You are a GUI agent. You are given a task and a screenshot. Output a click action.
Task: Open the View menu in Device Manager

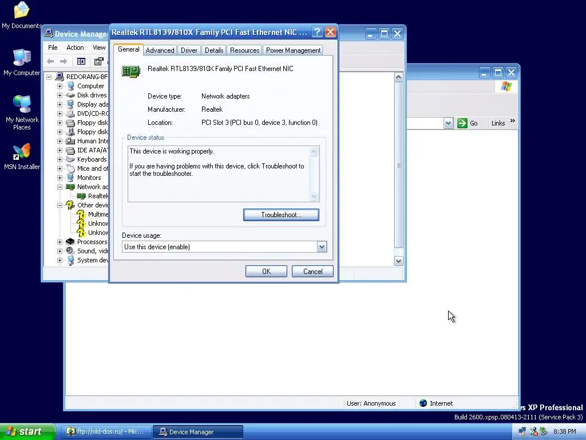[x=99, y=48]
